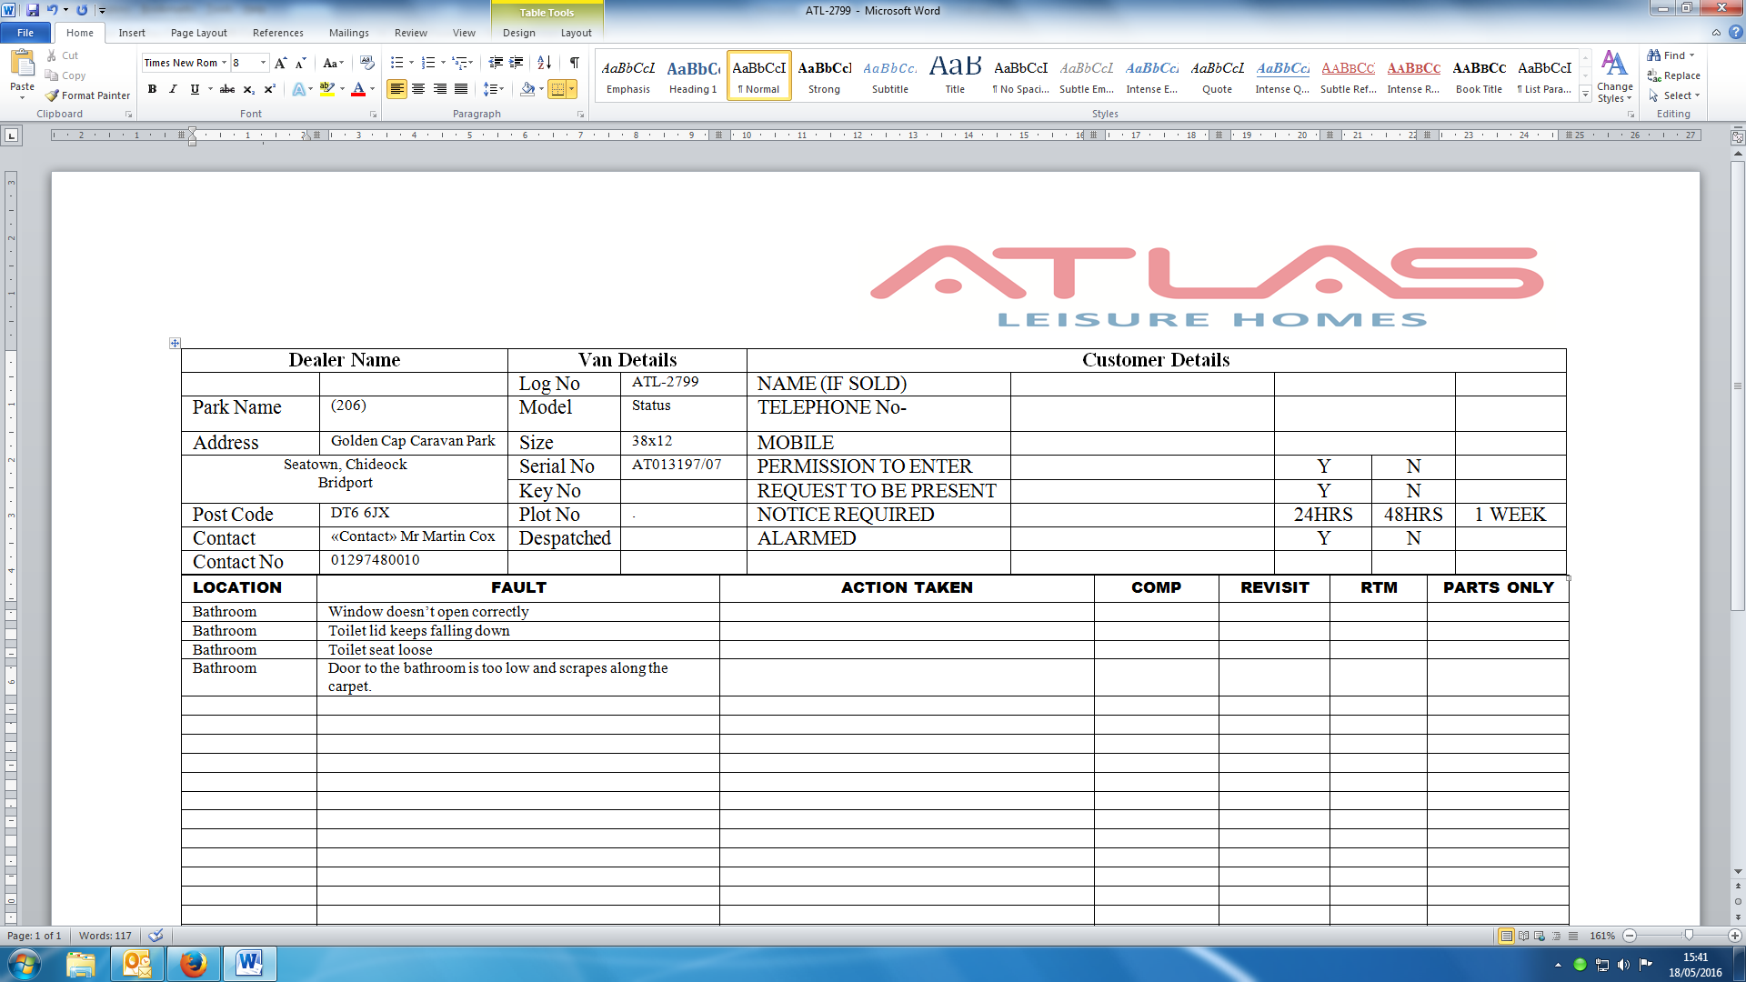Switch to the Mailings tab

tap(348, 33)
